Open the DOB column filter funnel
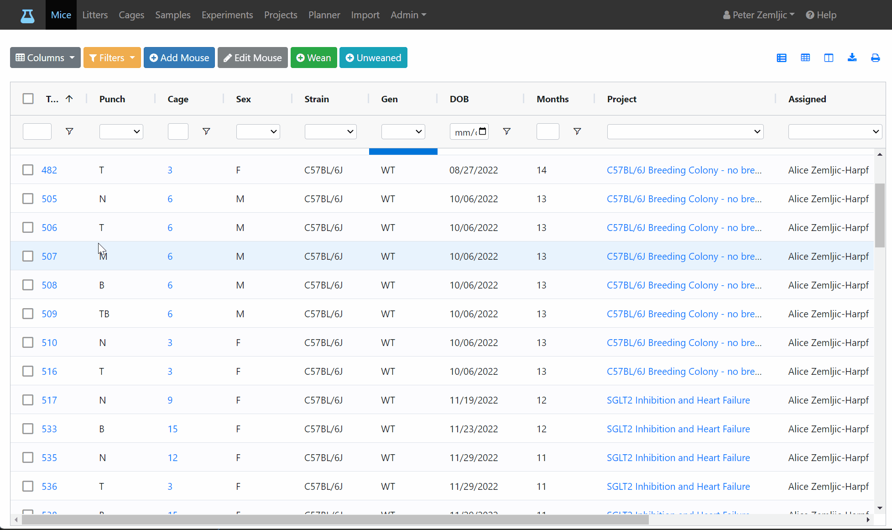Image resolution: width=892 pixels, height=530 pixels. click(506, 131)
